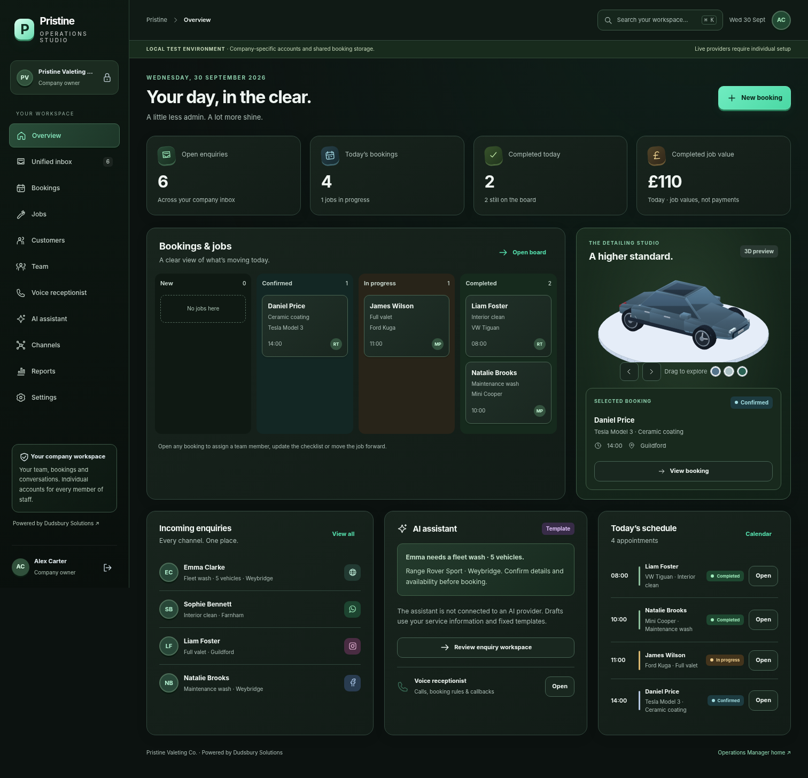The height and width of the screenshot is (778, 808).
Task: Click the RT assignee badge on Daniel Price card
Action: click(336, 344)
